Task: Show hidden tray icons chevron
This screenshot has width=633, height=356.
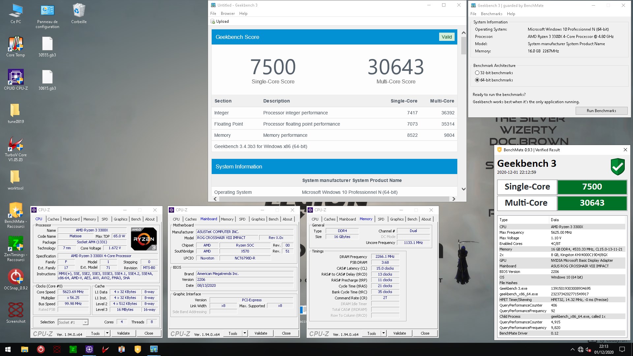Action: 572,349
